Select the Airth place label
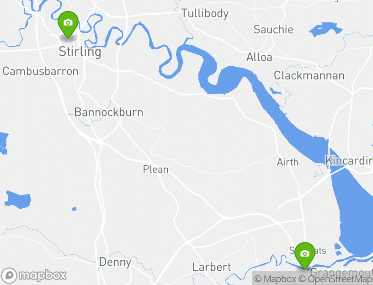The width and height of the screenshot is (373, 285). 288,162
